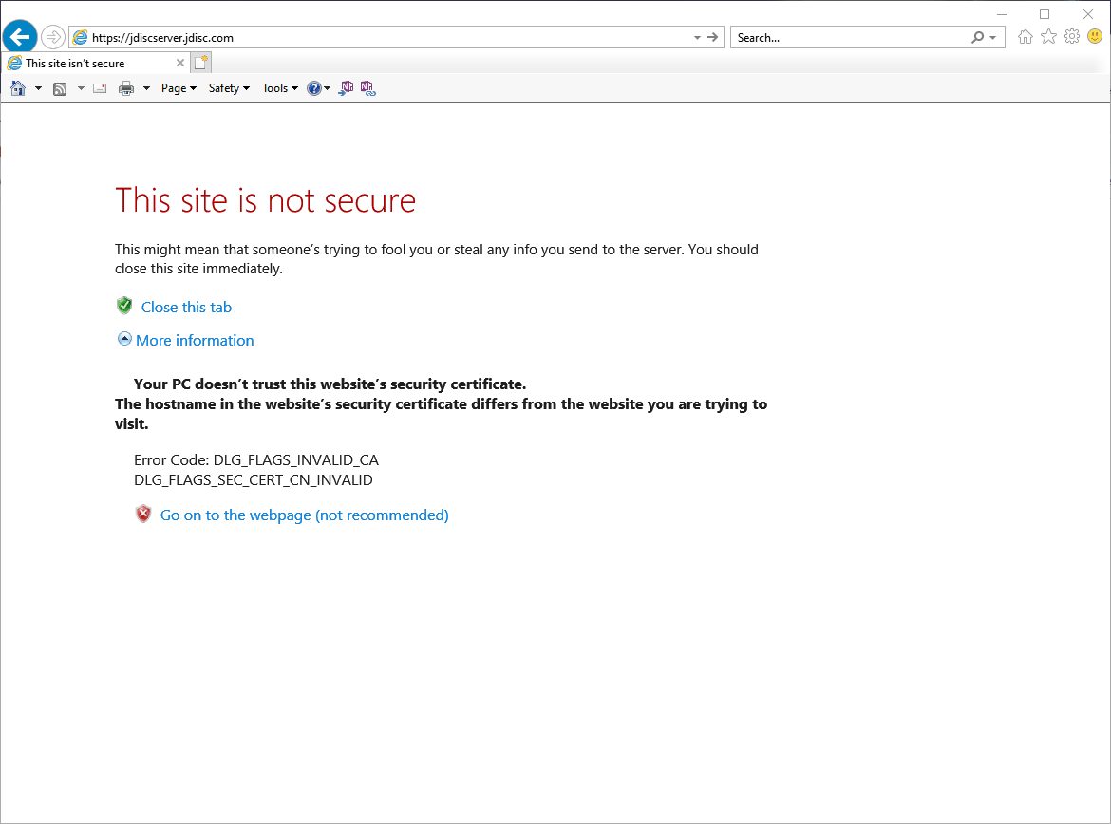Click inside the Search box

coord(850,38)
